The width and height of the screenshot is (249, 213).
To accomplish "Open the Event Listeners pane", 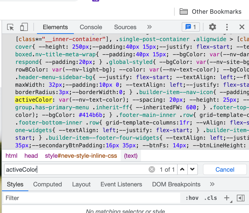I will [121, 184].
